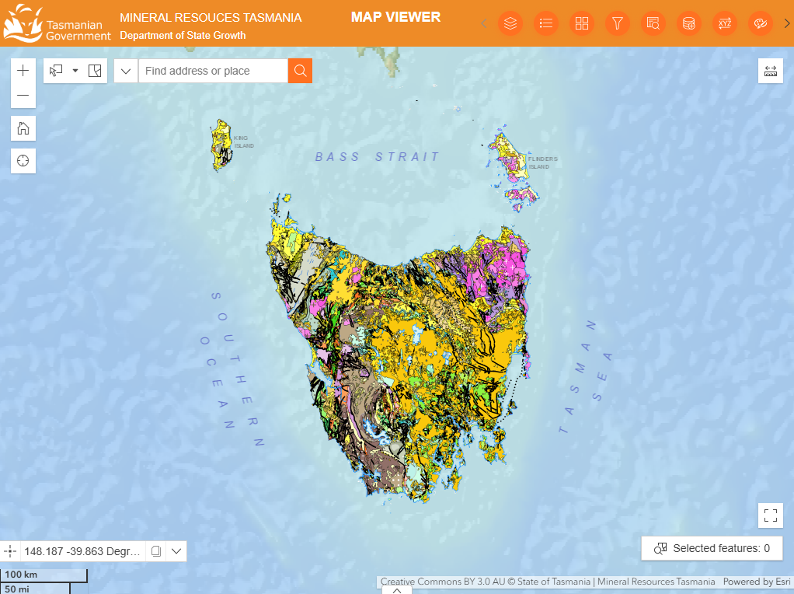
Task: Expand the select tool options arrow
Action: point(75,71)
